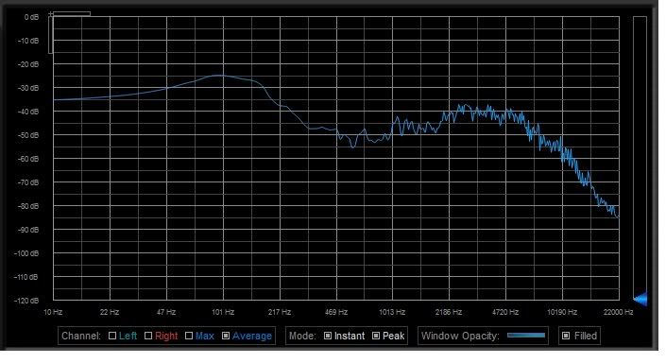Click the 1013 Hz frequency label

[392, 312]
